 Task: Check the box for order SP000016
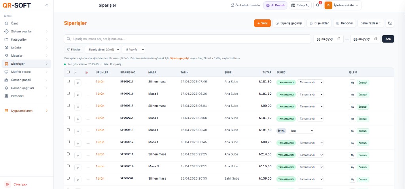(68, 93)
